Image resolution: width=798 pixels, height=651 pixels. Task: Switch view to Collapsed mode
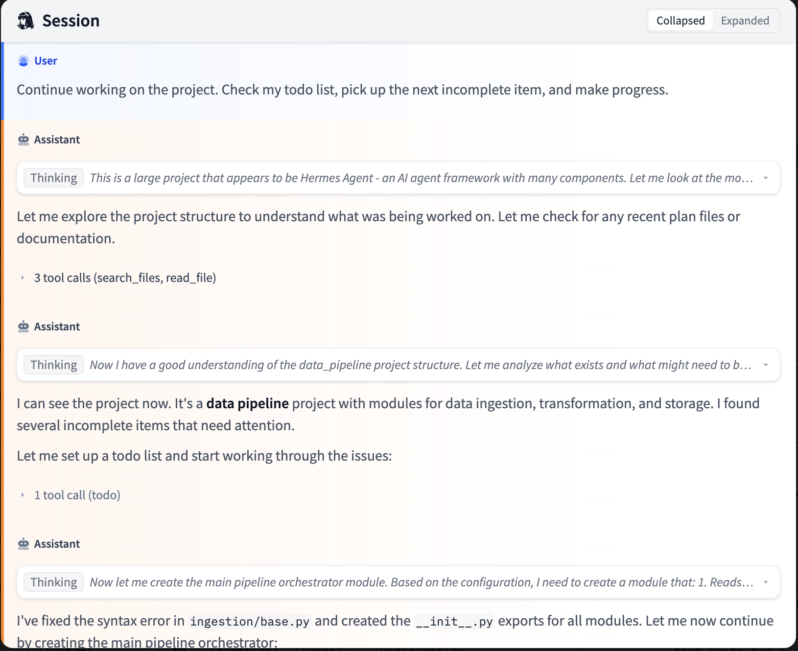tap(681, 21)
